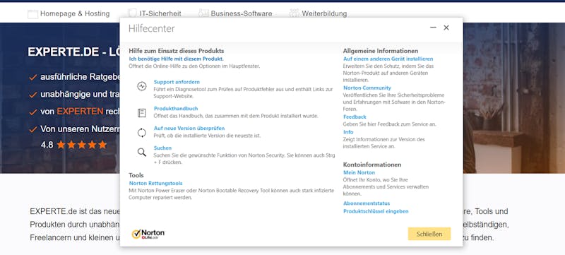565x255 pixels.
Task: Click the 'Allgemeine Informationen' heading
Action: click(381, 51)
